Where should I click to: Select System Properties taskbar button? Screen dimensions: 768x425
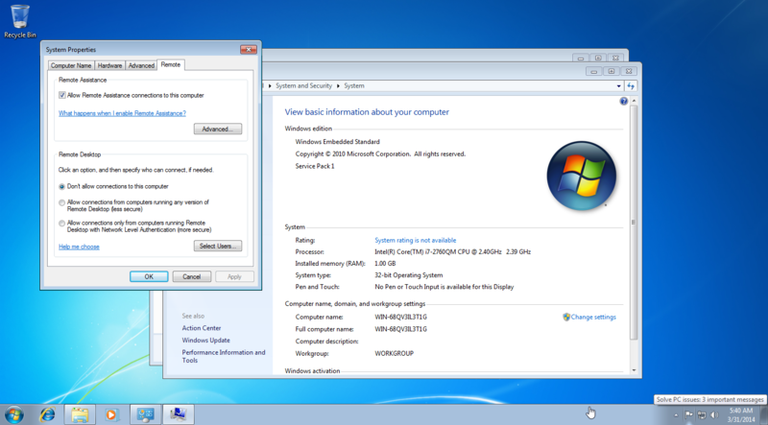coord(178,414)
